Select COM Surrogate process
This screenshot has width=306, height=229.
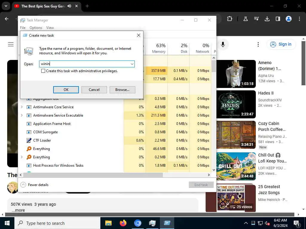click(45, 132)
